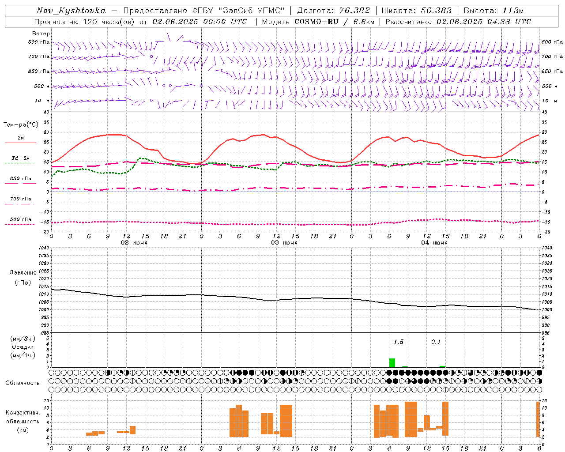The width and height of the screenshot is (565, 452).
Task: Click the 985 tick on left pressure axis
Action: 44,333
